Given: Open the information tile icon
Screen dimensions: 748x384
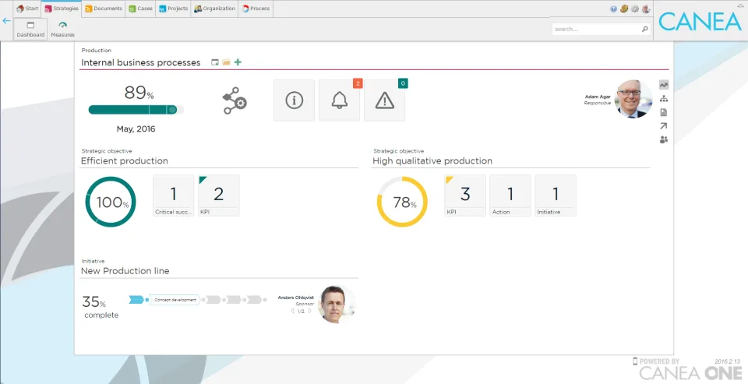Looking at the screenshot, I should click(294, 100).
